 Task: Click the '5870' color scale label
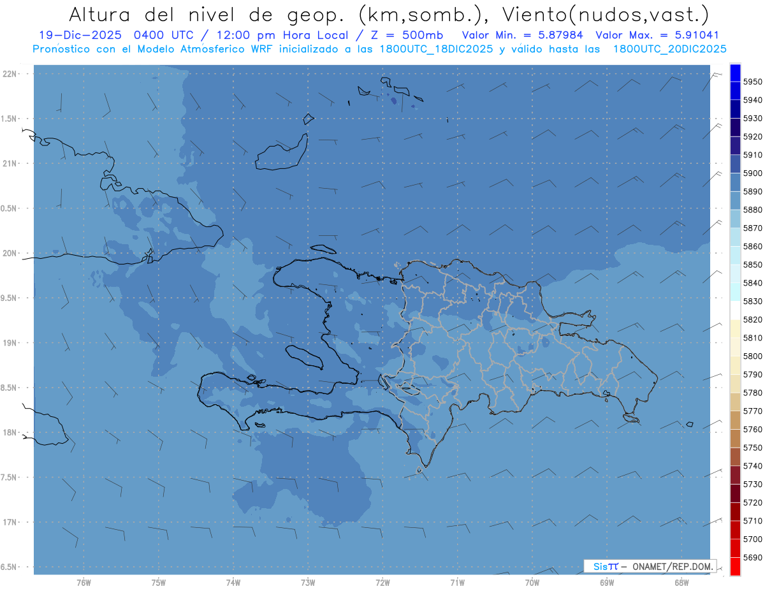point(753,228)
